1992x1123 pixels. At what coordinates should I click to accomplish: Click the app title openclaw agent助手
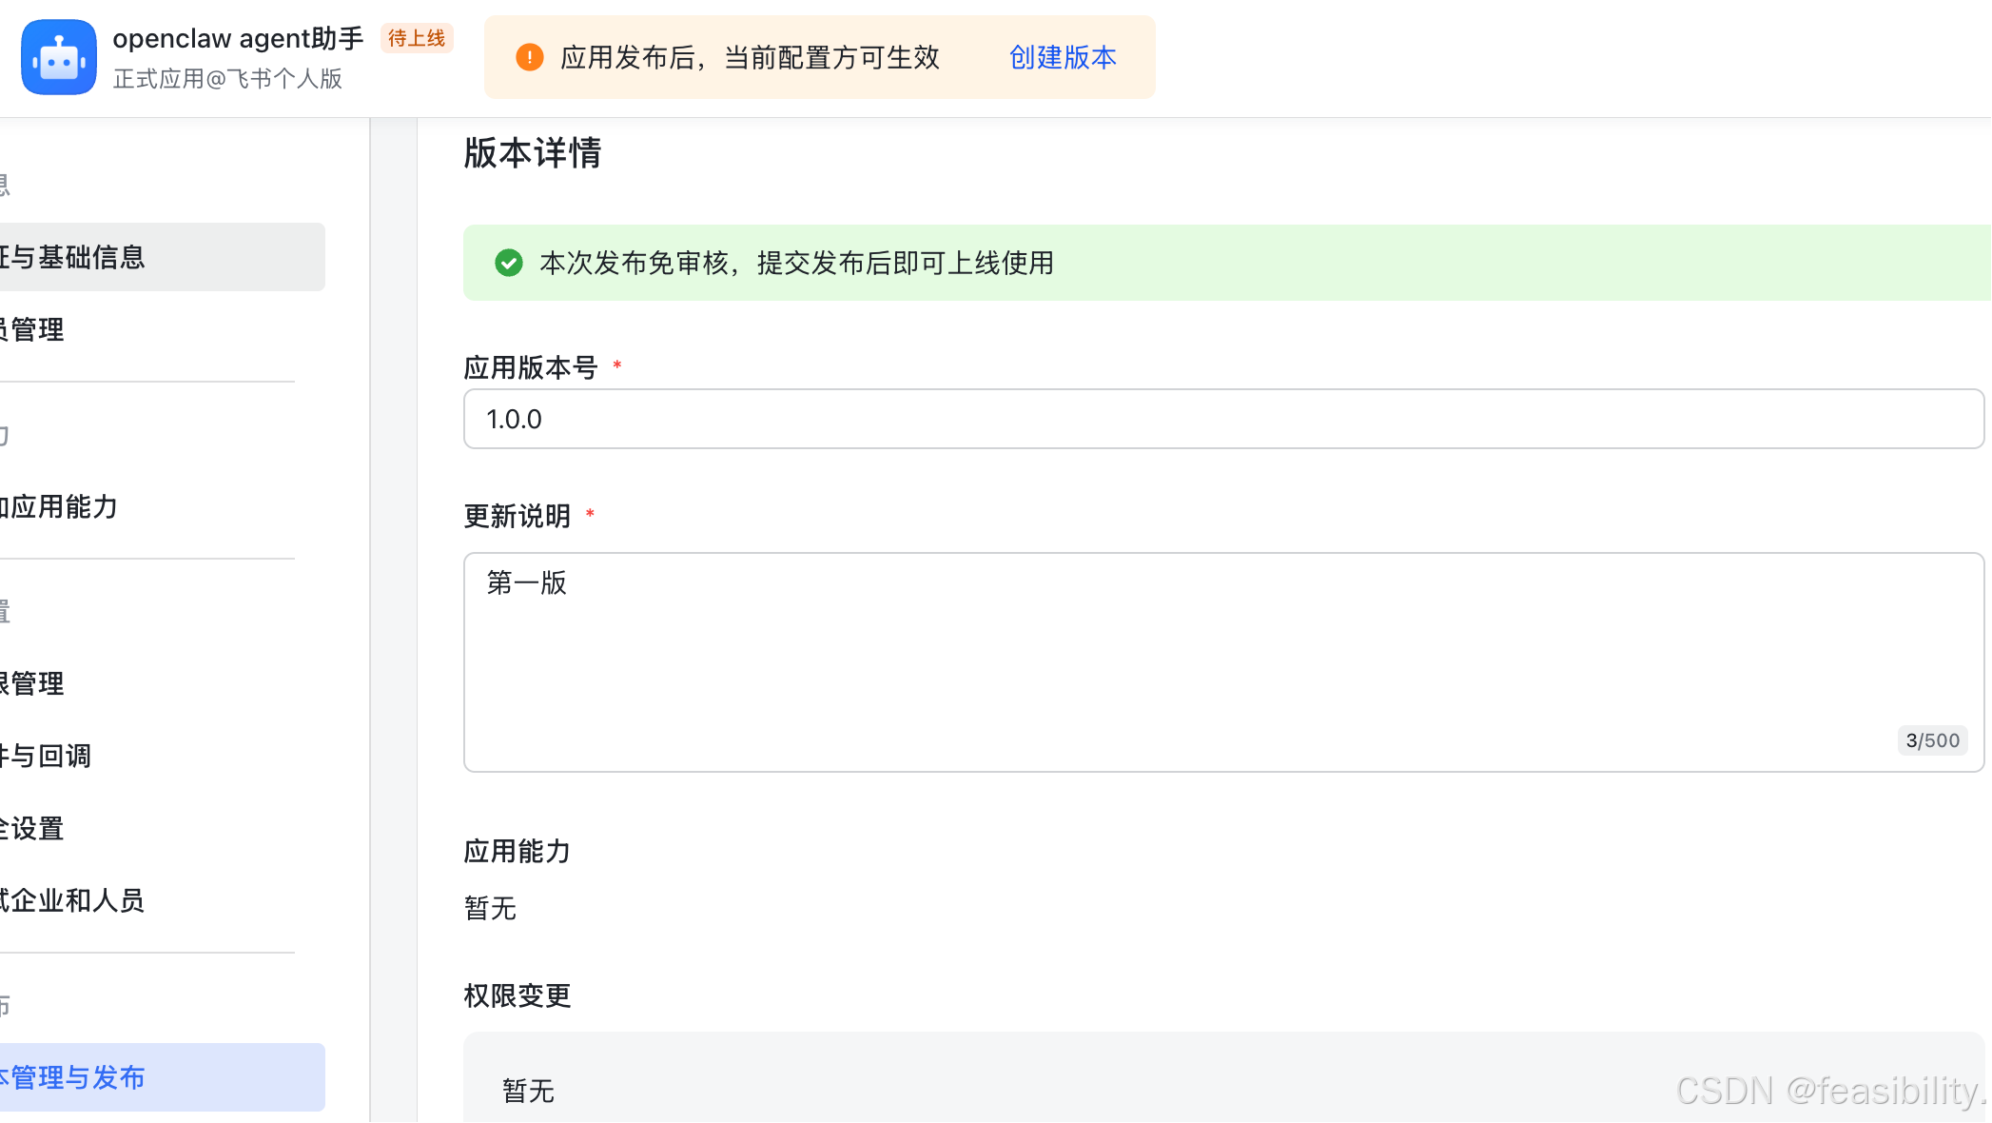[237, 38]
